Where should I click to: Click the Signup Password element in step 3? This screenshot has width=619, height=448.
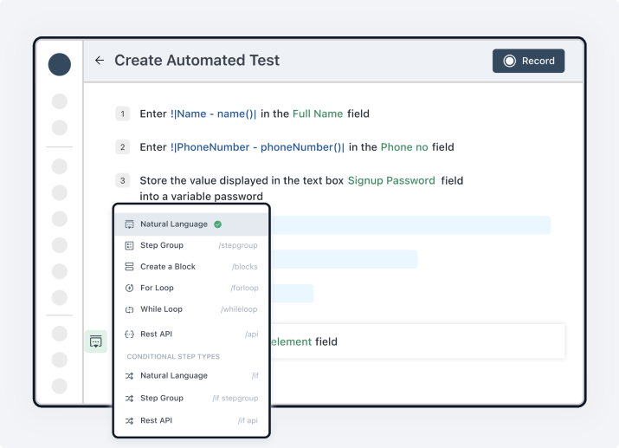[391, 181]
